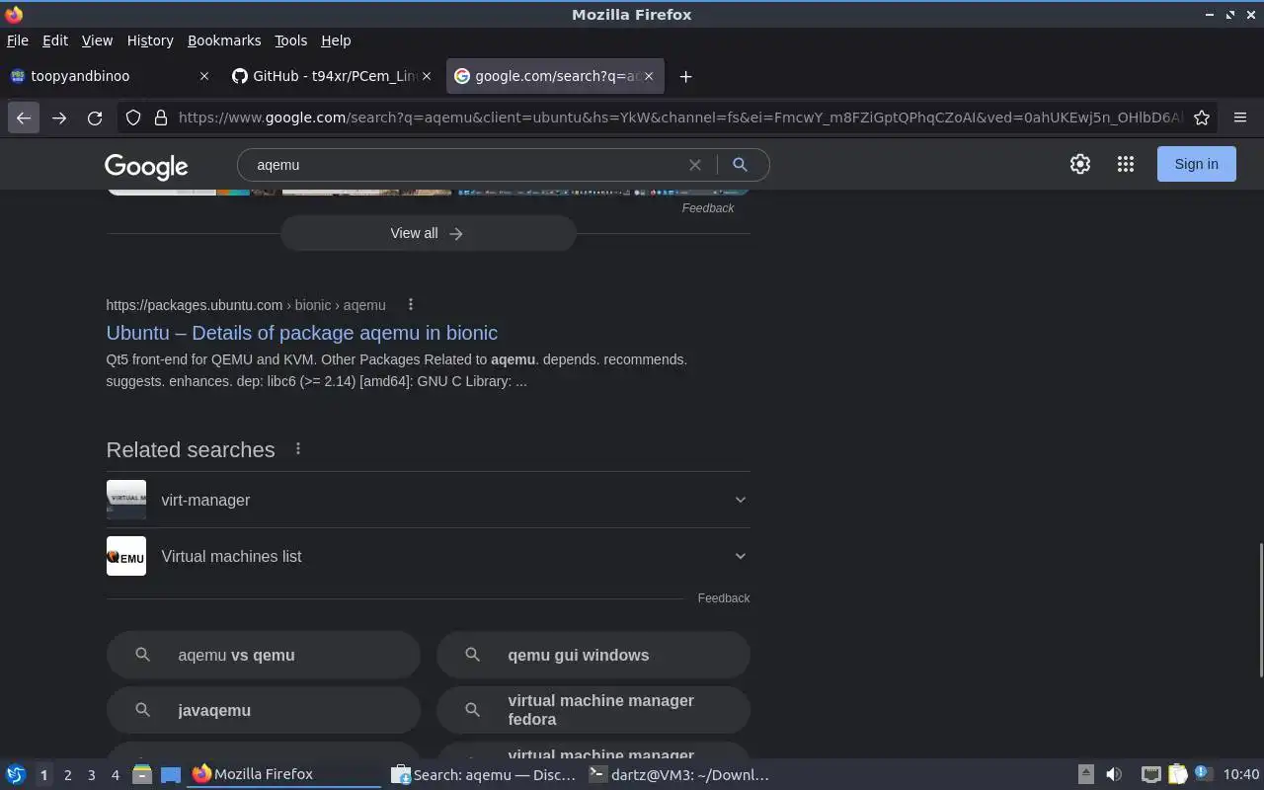
Task: Open the tracking protection shield icon
Action: click(x=133, y=118)
